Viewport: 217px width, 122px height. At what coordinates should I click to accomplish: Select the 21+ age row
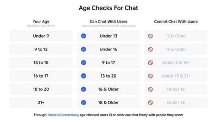pos(41,103)
